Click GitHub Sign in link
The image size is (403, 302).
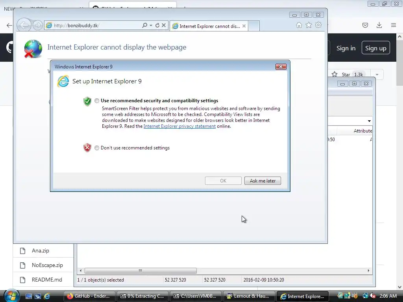click(x=346, y=48)
